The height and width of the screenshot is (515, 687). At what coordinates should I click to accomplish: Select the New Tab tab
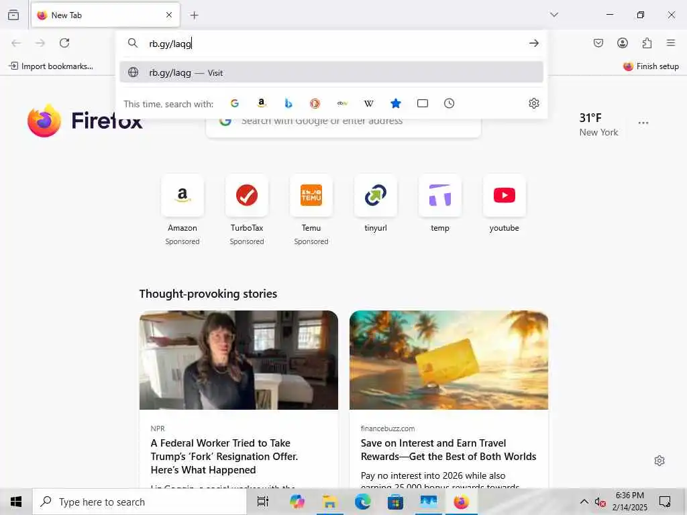[x=105, y=15]
